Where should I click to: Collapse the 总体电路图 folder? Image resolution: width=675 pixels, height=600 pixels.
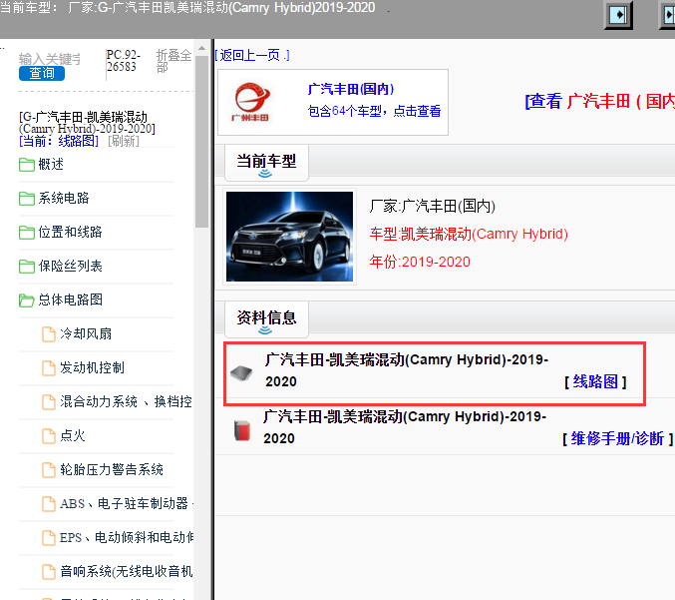coord(27,300)
